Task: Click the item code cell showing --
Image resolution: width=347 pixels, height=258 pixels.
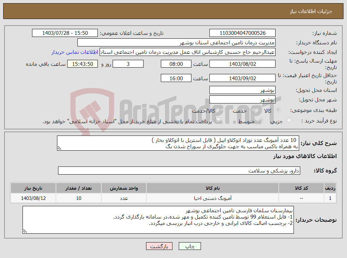Action: coord(301,198)
